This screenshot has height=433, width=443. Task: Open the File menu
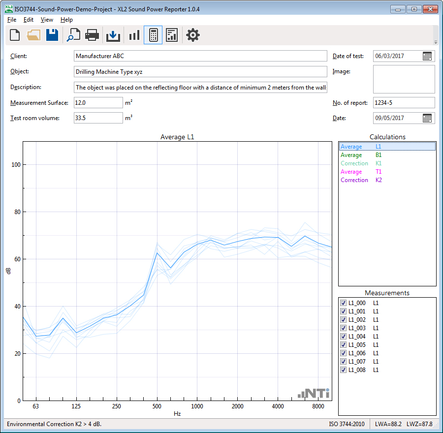click(12, 20)
